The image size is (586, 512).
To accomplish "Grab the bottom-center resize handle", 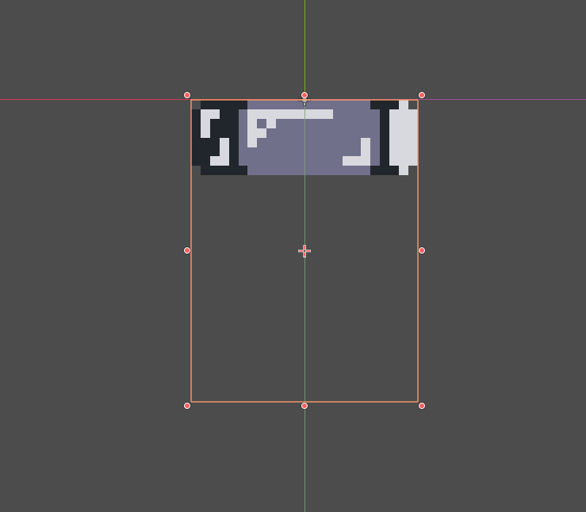I will coord(304,406).
